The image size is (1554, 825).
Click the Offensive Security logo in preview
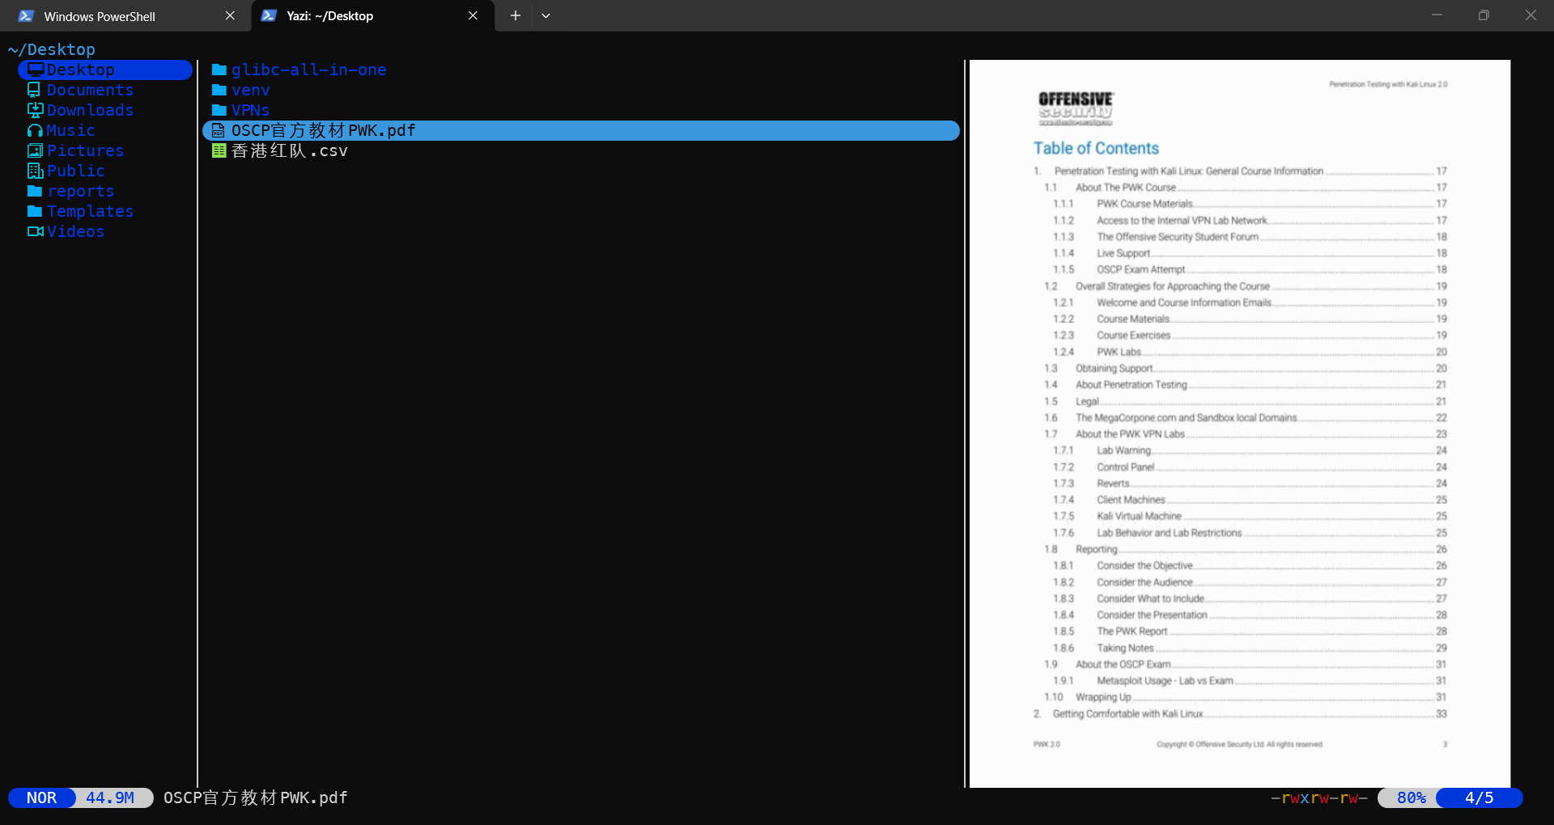coord(1076,108)
